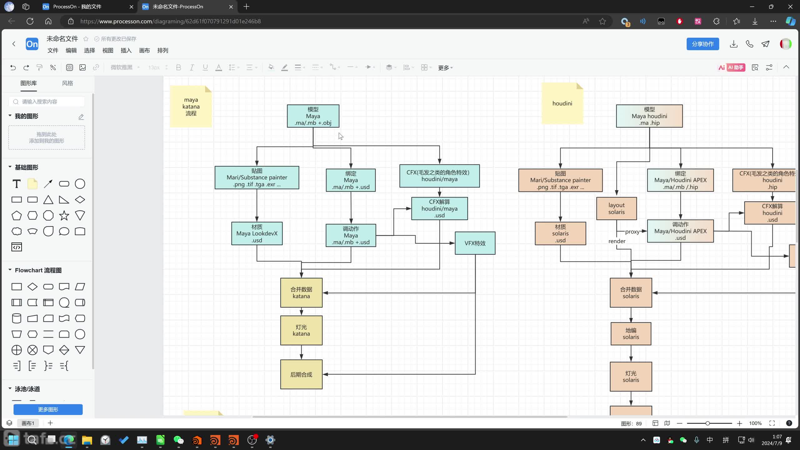Select the format painter brush icon
The image size is (800, 450).
click(40, 67)
